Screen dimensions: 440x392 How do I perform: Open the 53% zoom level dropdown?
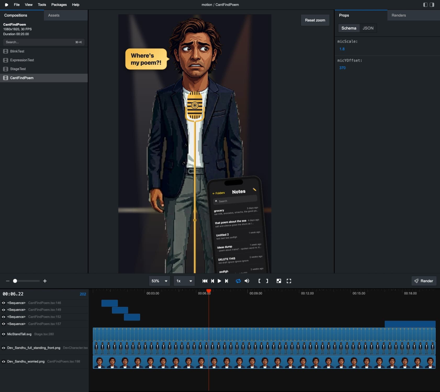click(159, 281)
